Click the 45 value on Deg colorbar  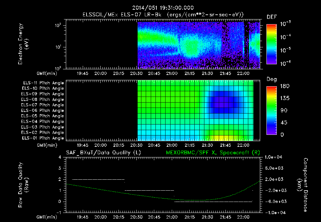(x=284, y=123)
